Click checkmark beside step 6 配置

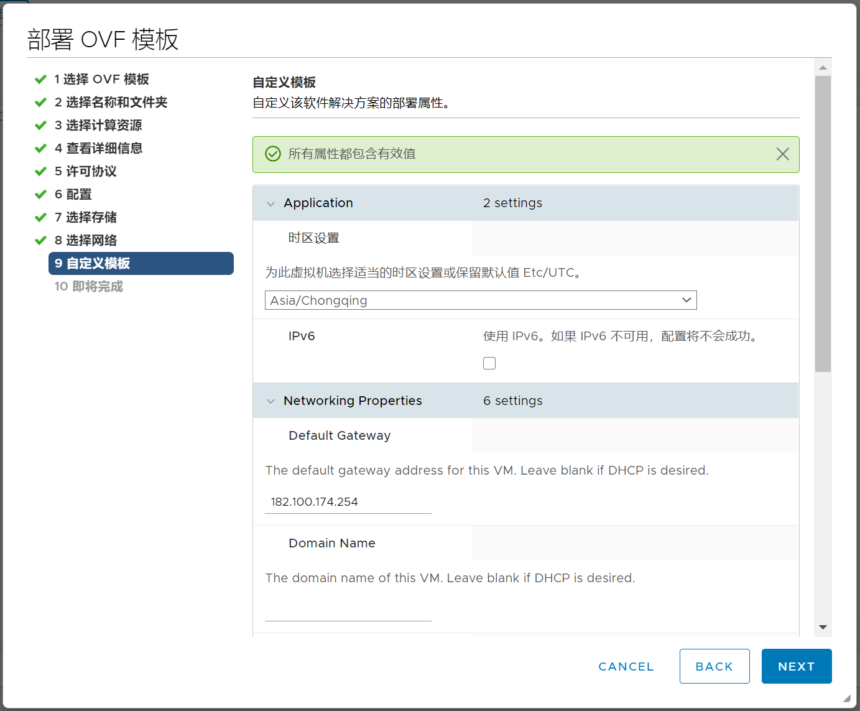[x=41, y=195]
